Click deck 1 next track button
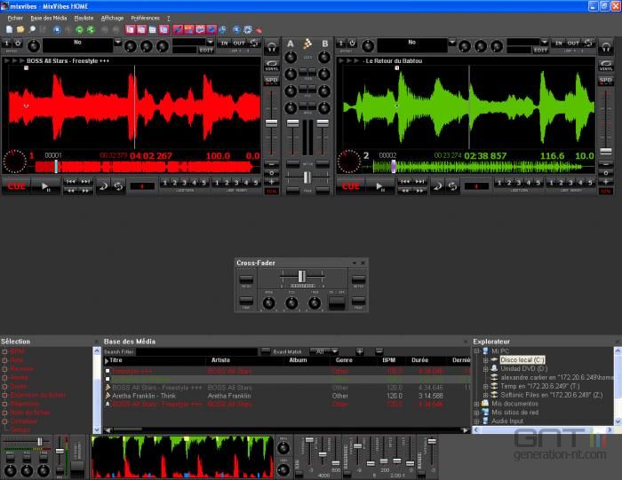Screen dimensions: 622x480 (x=85, y=181)
